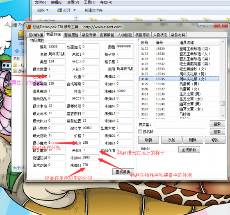The image size is (230, 215).
Task: Click the app icon in TBL tool title bar
Action: (29, 27)
